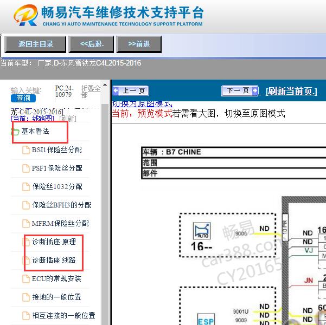Click the 刷新当前页 link
This screenshot has height=325, width=326.
[291, 91]
